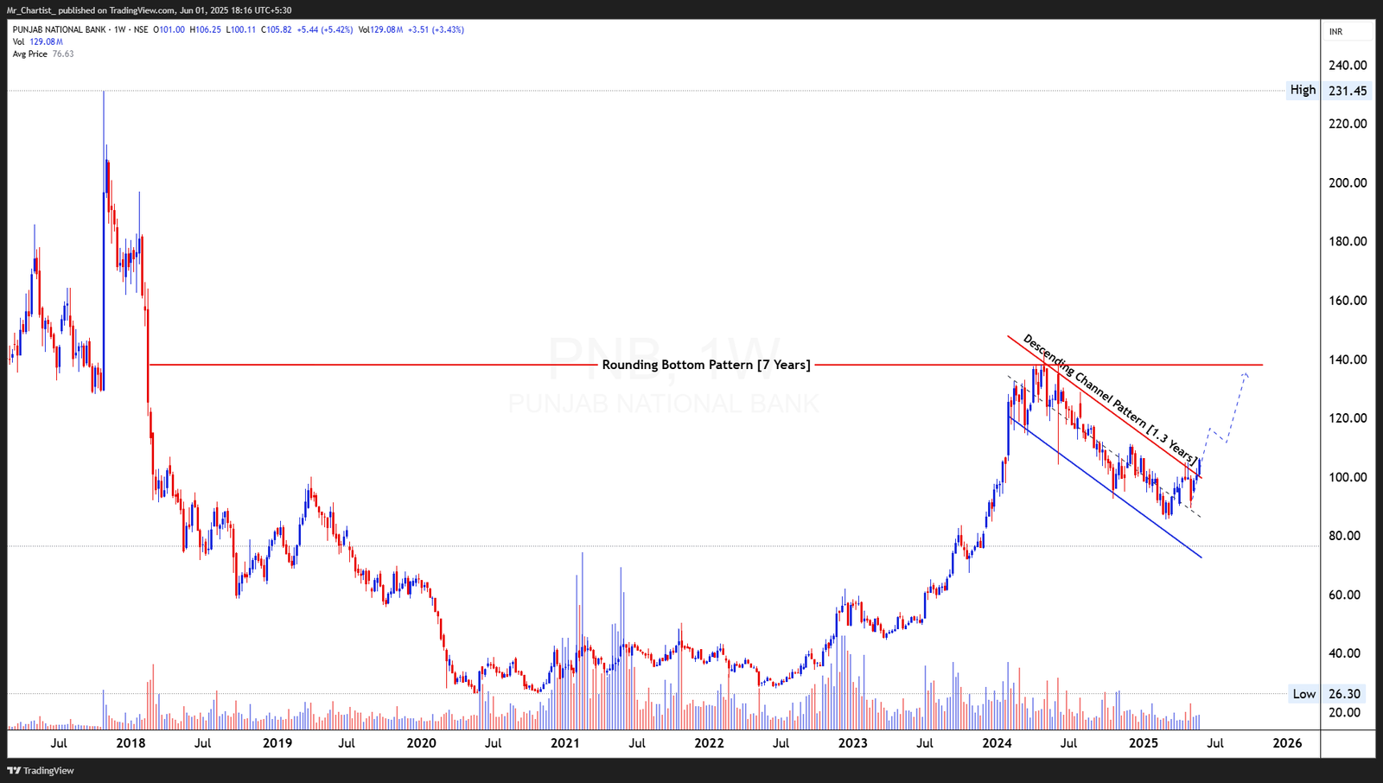Click the 2026 label on the time axis
Viewport: 1383px width, 783px height.
pyautogui.click(x=1288, y=742)
